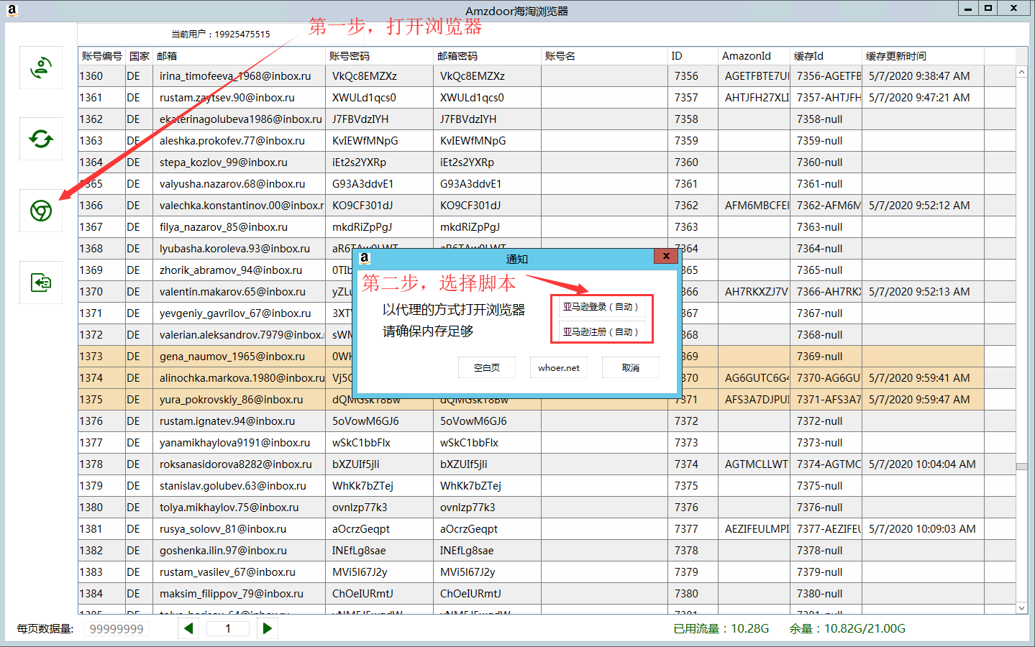Click the 缓存更新时间 column header
The width and height of the screenshot is (1035, 647).
coord(923,56)
